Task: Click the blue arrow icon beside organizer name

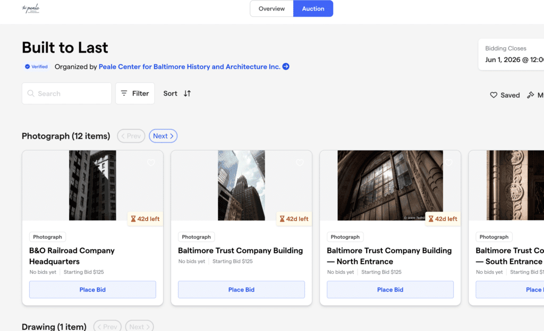Action: (x=286, y=66)
